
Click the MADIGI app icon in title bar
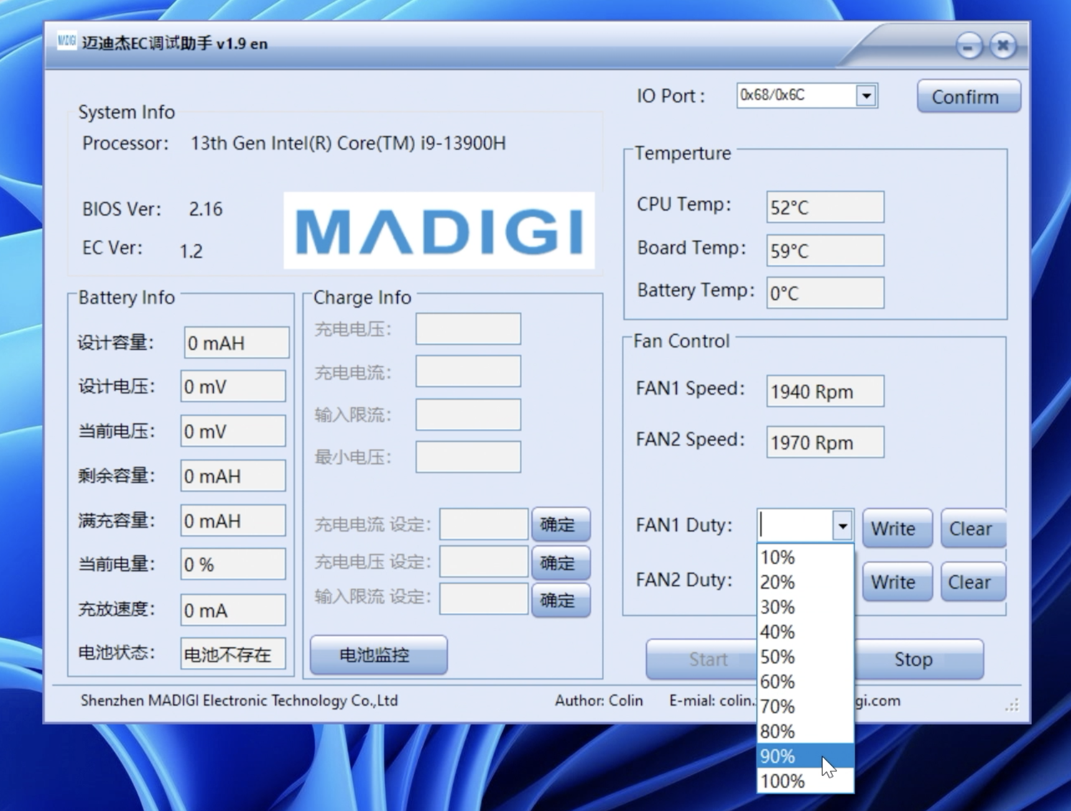click(x=67, y=42)
